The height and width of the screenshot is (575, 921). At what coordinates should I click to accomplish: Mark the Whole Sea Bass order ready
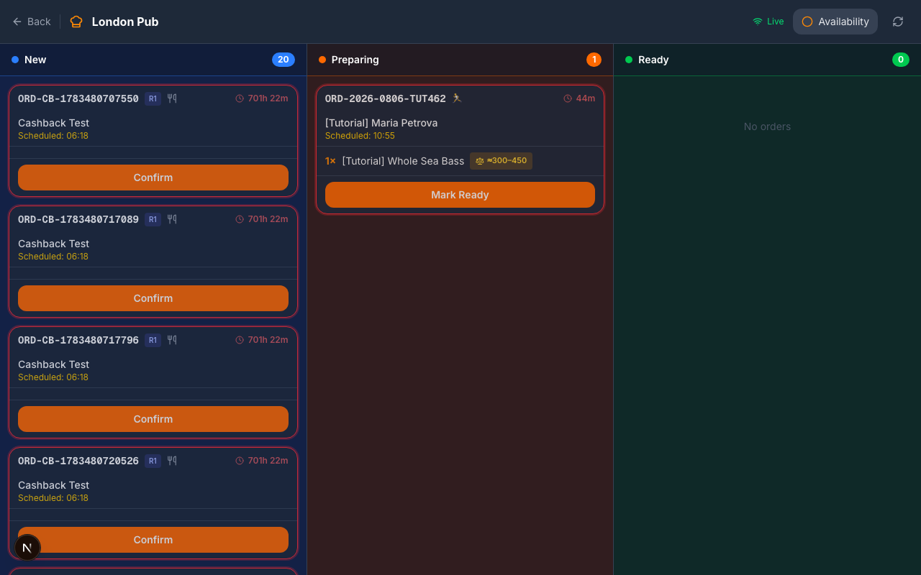tap(460, 195)
